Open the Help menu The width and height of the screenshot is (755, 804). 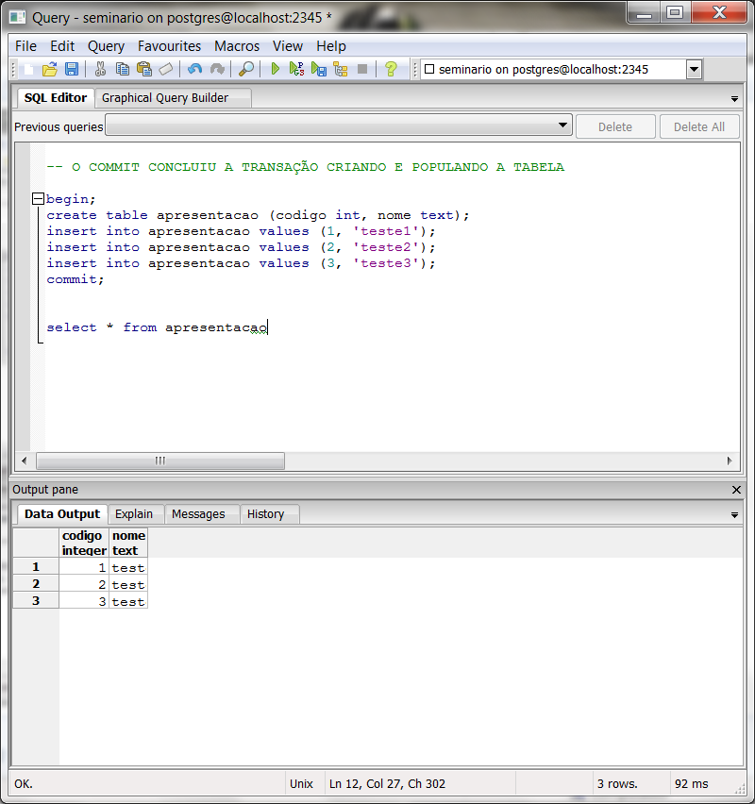point(331,46)
